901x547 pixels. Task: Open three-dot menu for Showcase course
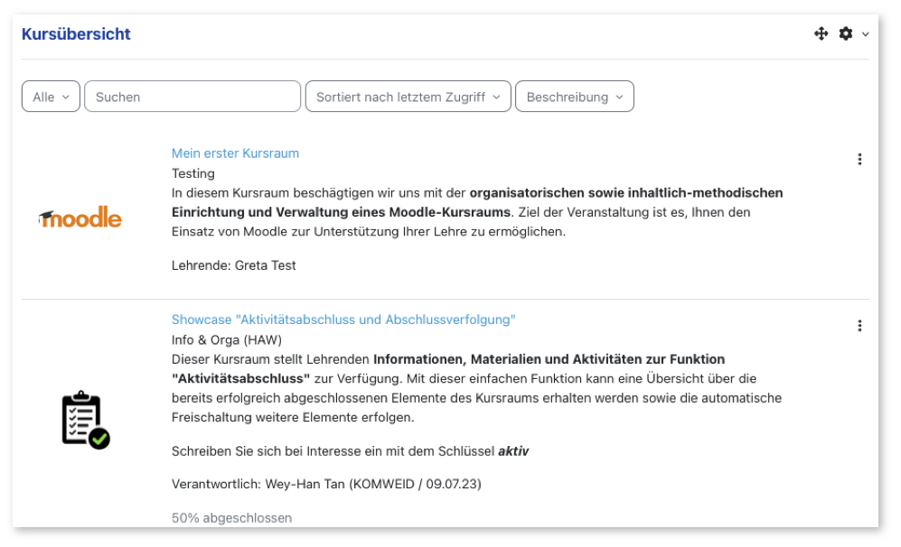coord(859,326)
